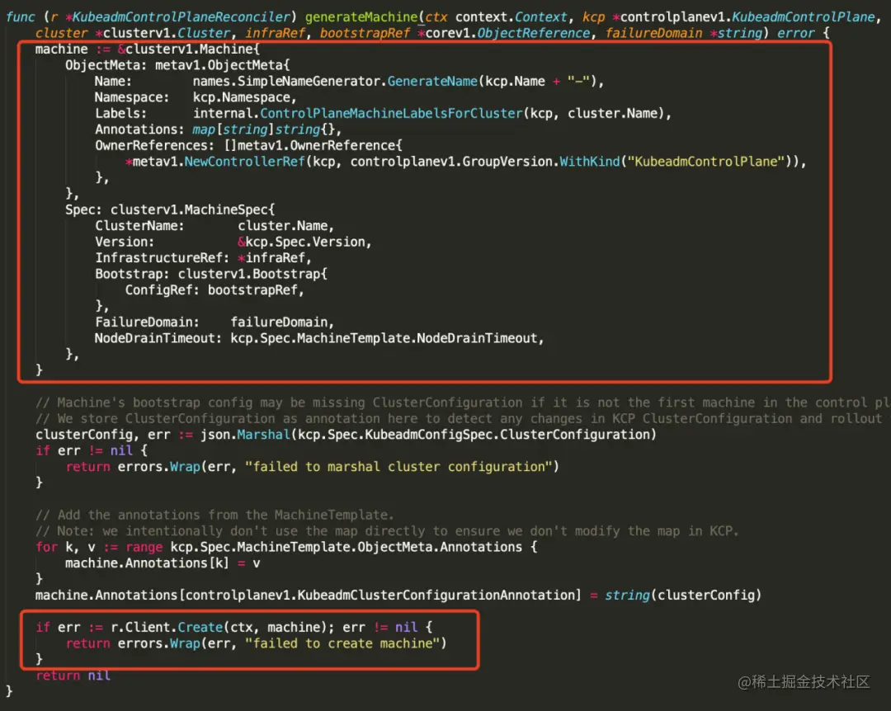
Task: Click "failed to marshal cluster configuration" string
Action: click(x=399, y=467)
